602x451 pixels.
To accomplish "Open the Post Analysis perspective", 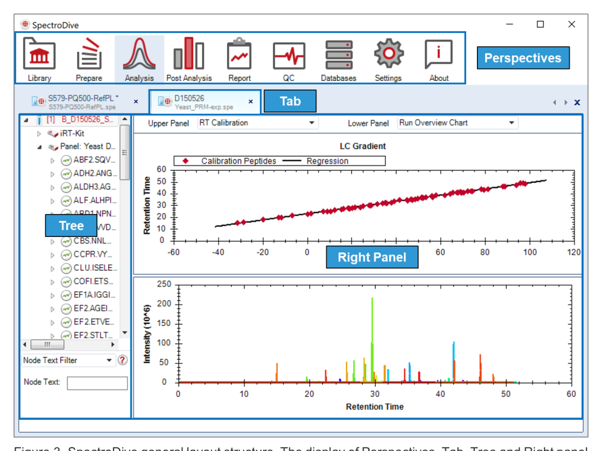I will pos(189,59).
